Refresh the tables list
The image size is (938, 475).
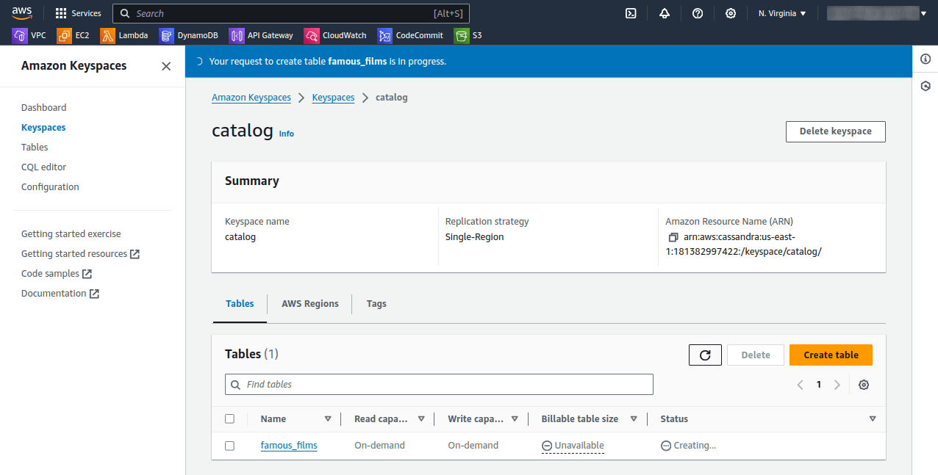click(705, 355)
